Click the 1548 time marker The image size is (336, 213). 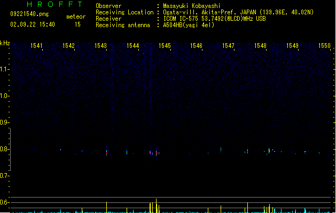coord(260,46)
